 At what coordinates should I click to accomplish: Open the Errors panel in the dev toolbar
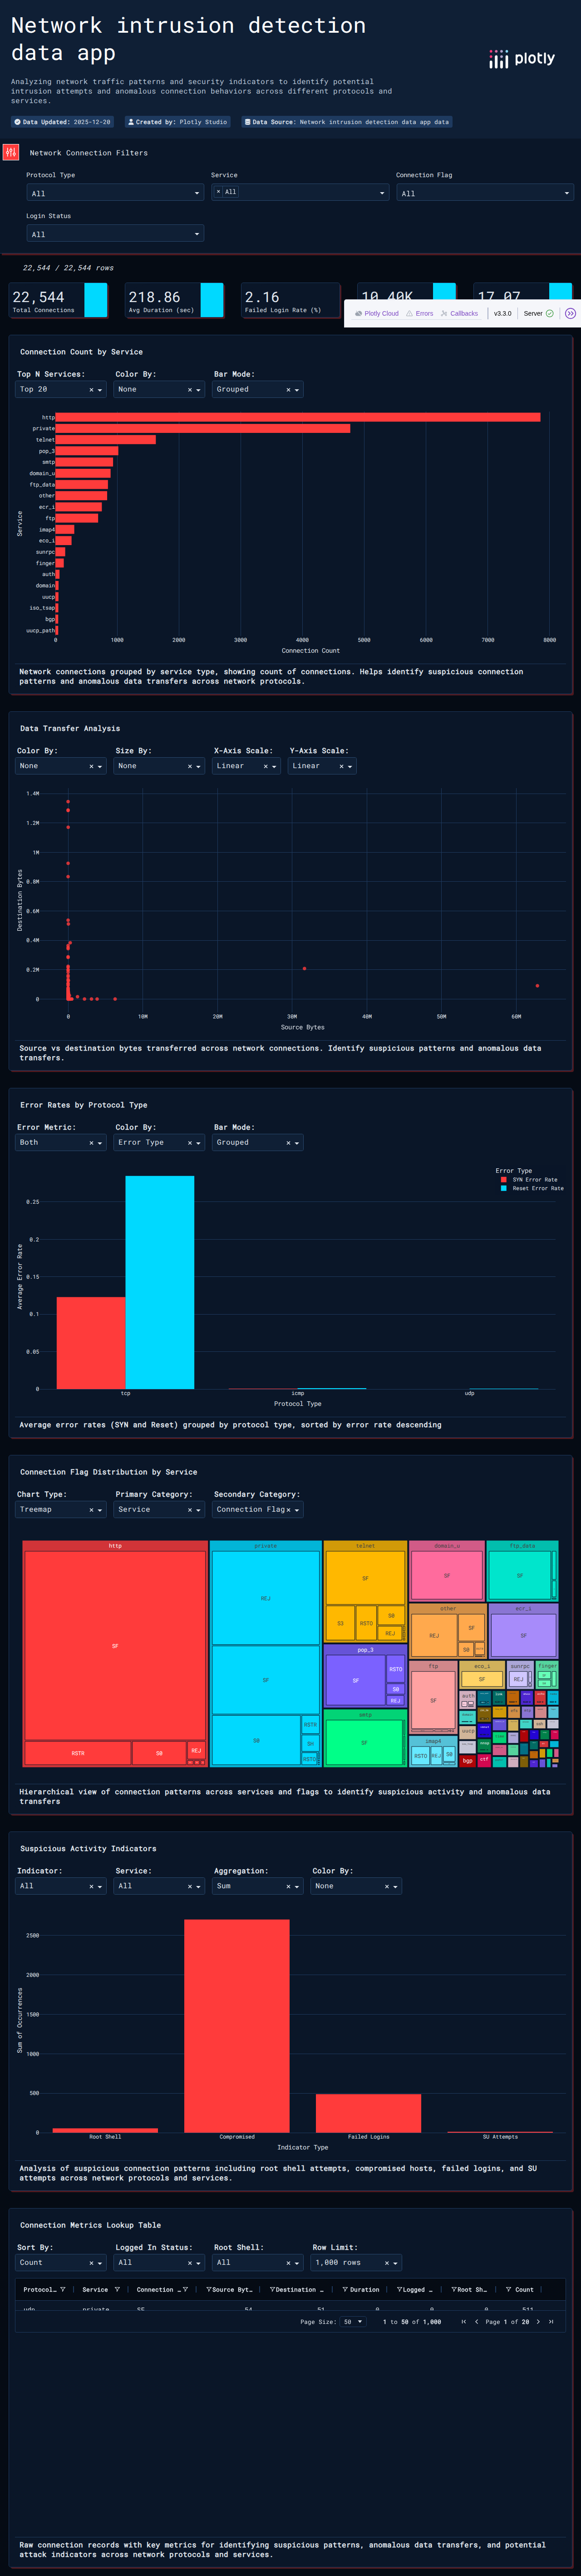[419, 313]
